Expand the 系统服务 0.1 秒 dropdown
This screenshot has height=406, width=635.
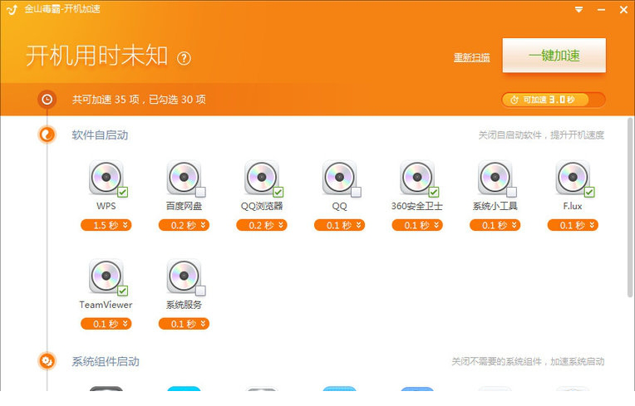coord(184,324)
